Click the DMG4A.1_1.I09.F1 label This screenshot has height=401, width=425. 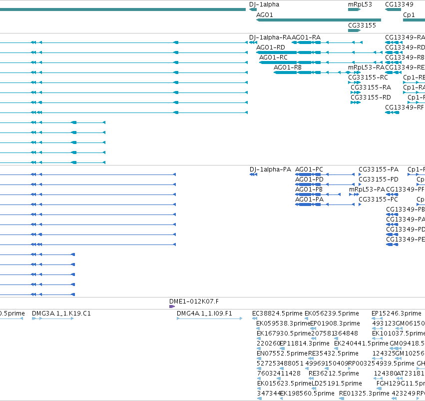click(204, 313)
